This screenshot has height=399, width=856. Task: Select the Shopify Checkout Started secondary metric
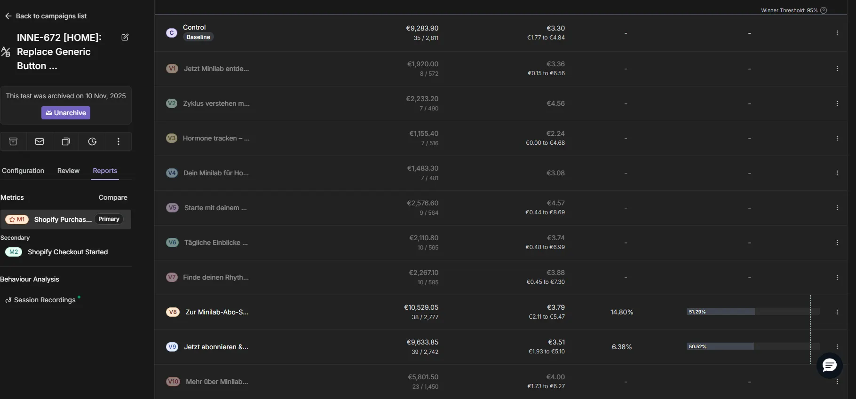pyautogui.click(x=67, y=252)
